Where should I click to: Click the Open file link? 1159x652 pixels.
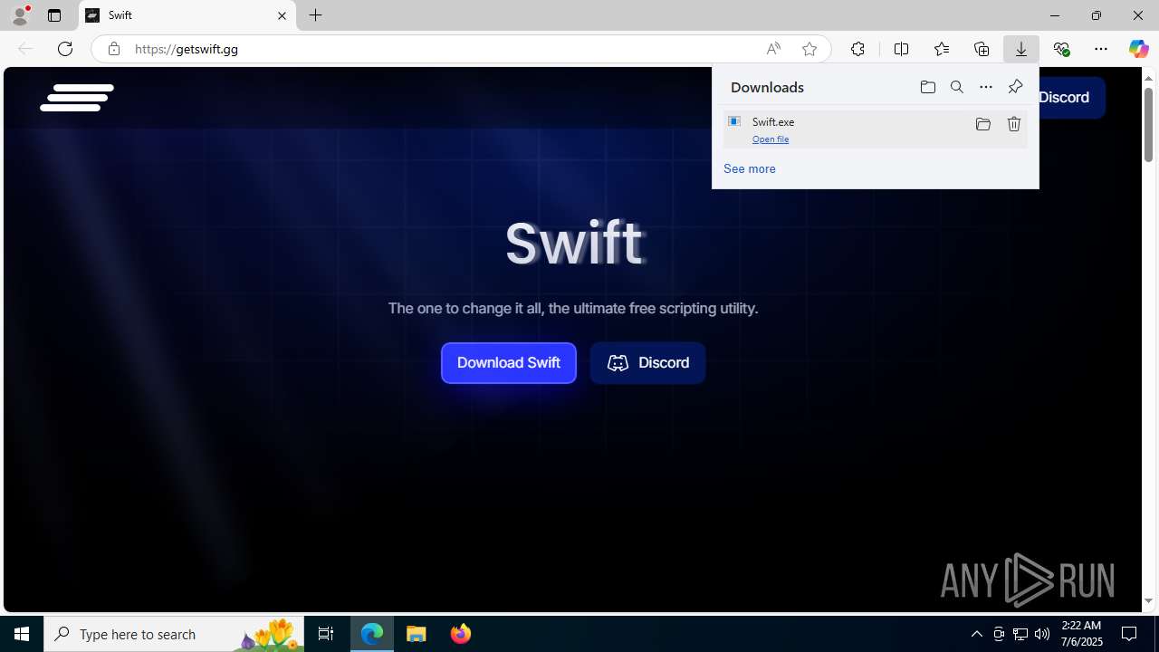(771, 139)
